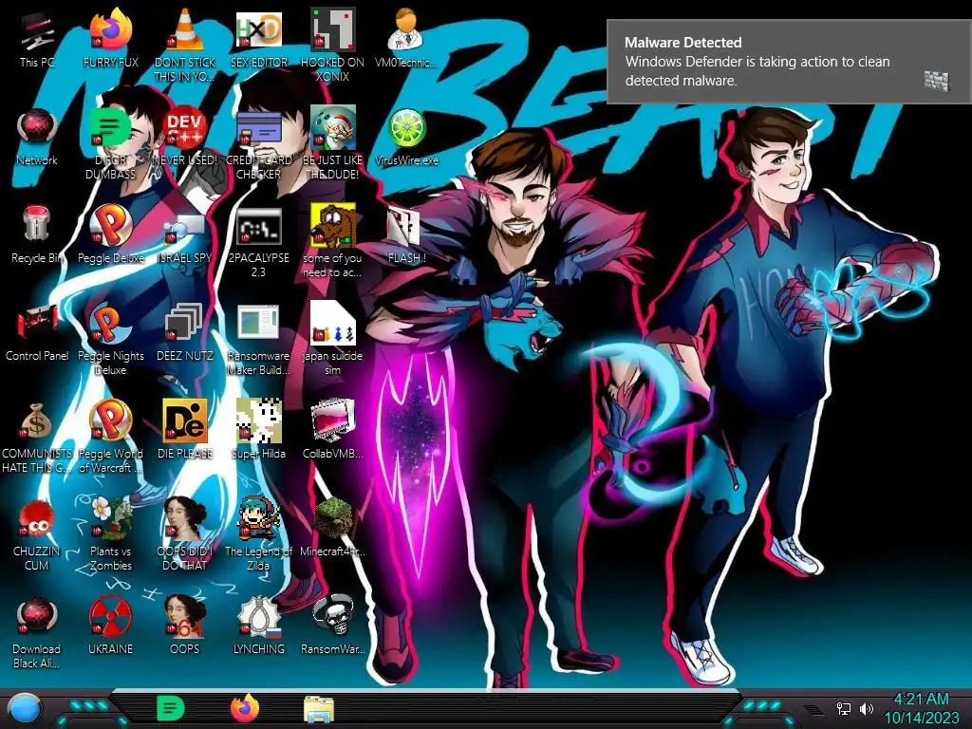Click the network tray icon

(x=844, y=708)
